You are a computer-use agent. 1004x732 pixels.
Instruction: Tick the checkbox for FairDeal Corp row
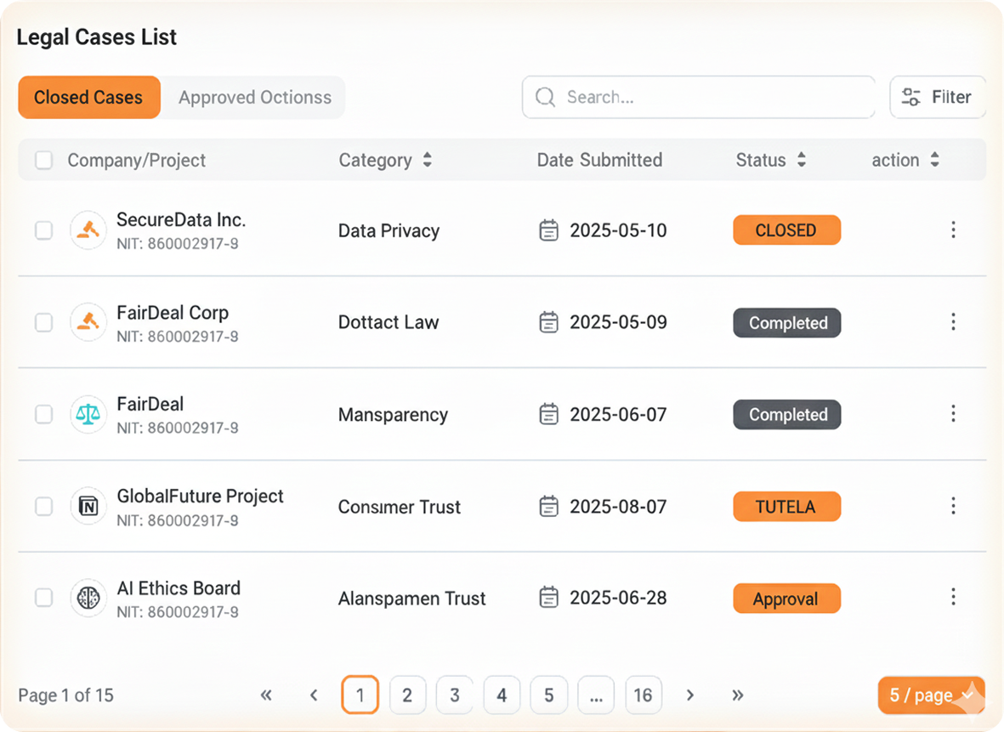(x=43, y=322)
